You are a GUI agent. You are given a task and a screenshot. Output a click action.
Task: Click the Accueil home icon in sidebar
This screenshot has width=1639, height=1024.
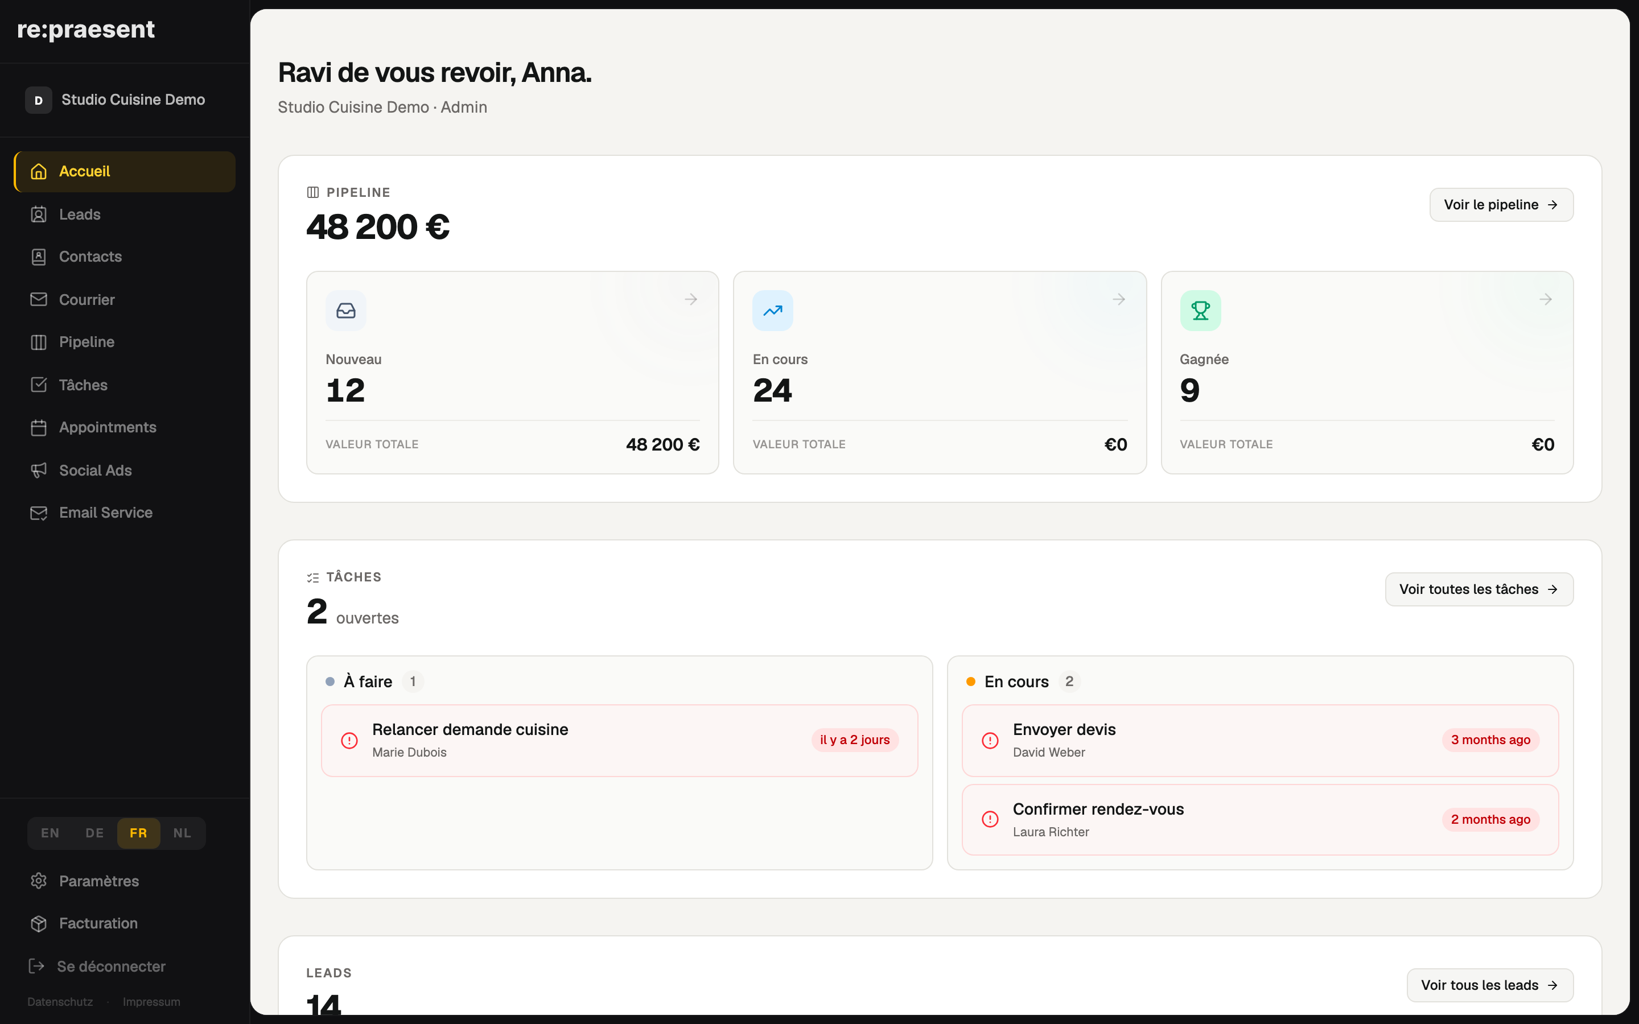pyautogui.click(x=39, y=171)
